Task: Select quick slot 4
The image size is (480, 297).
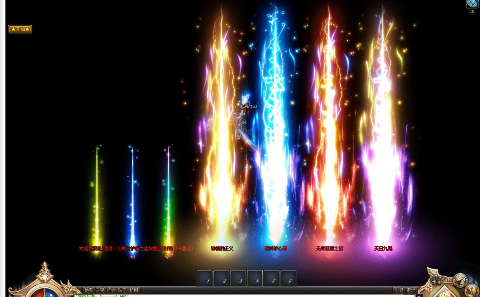Action: [255, 278]
